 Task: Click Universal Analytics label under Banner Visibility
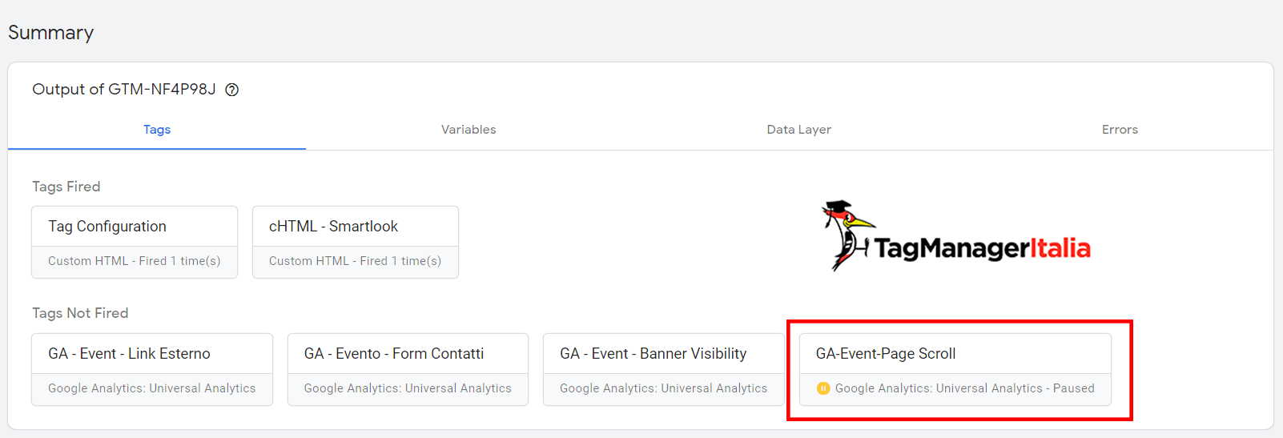click(663, 388)
